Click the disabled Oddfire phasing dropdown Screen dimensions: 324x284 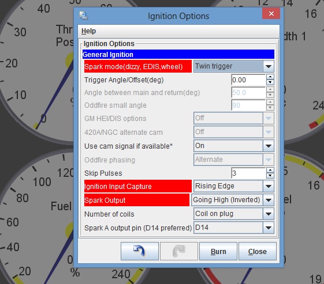coord(234,160)
